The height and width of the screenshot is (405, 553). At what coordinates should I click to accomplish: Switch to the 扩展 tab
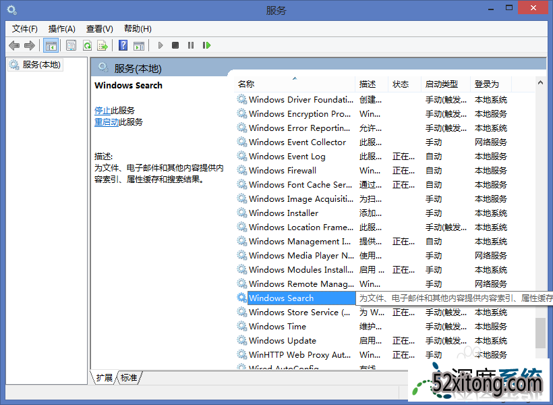(x=105, y=378)
